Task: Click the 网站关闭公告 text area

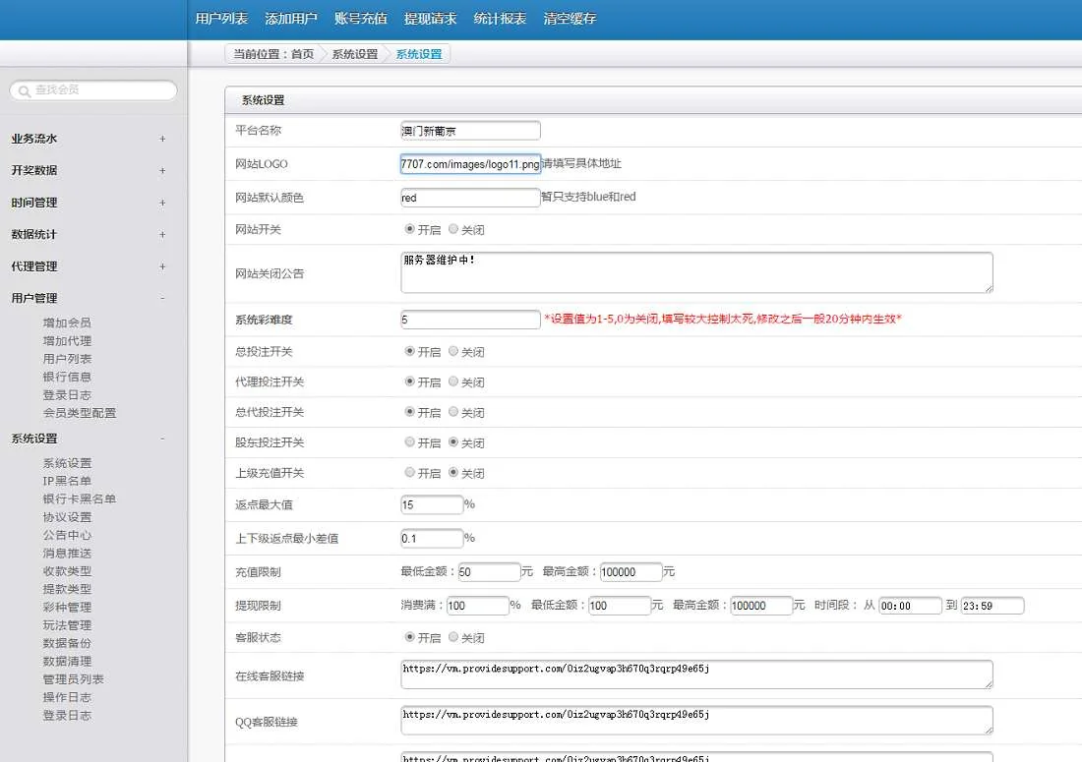Action: (695, 272)
